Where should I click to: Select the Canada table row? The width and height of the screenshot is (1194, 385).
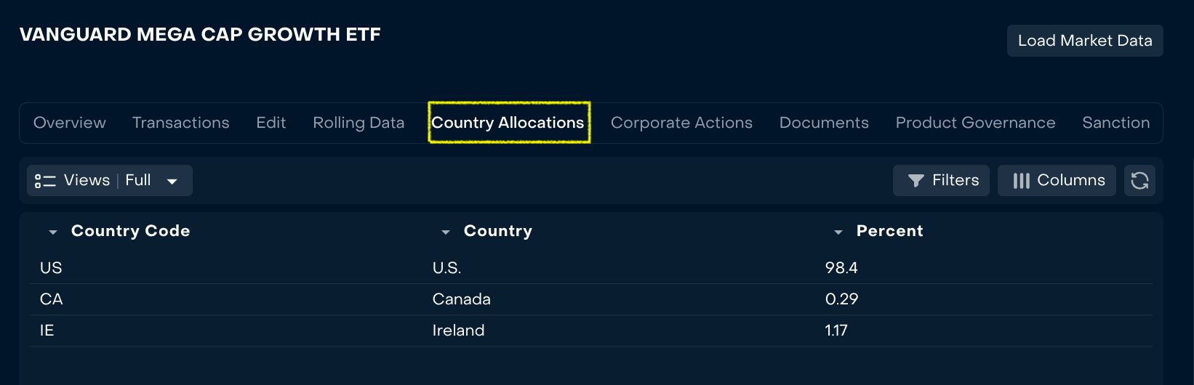461,299
